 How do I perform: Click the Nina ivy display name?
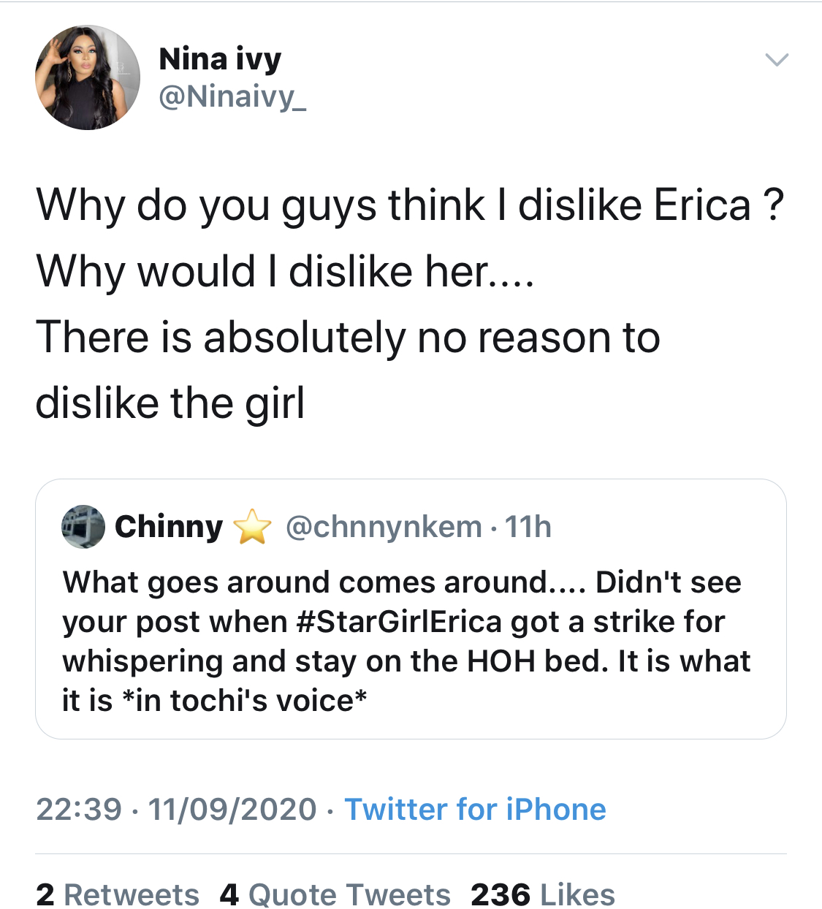pyautogui.click(x=220, y=58)
